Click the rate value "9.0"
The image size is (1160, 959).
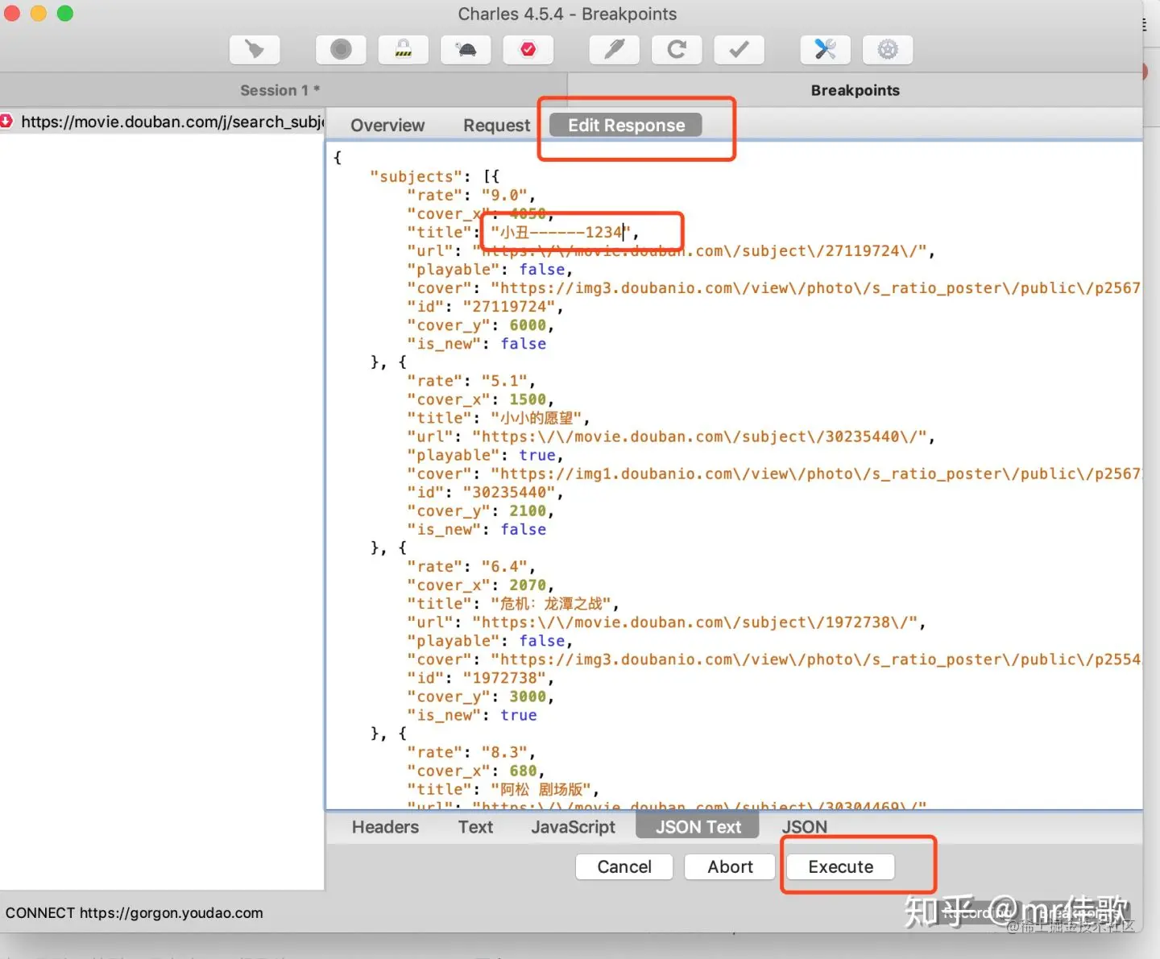point(504,196)
